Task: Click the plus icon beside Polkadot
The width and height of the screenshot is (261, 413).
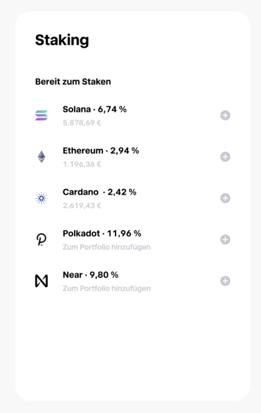Action: (226, 240)
